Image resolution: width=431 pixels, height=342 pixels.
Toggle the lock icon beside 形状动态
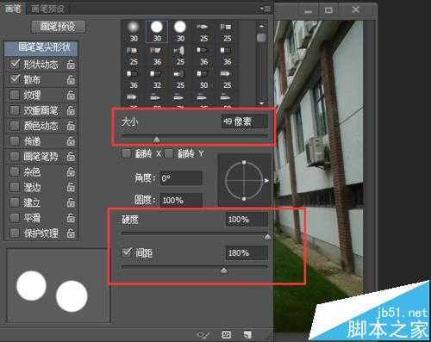pos(71,65)
